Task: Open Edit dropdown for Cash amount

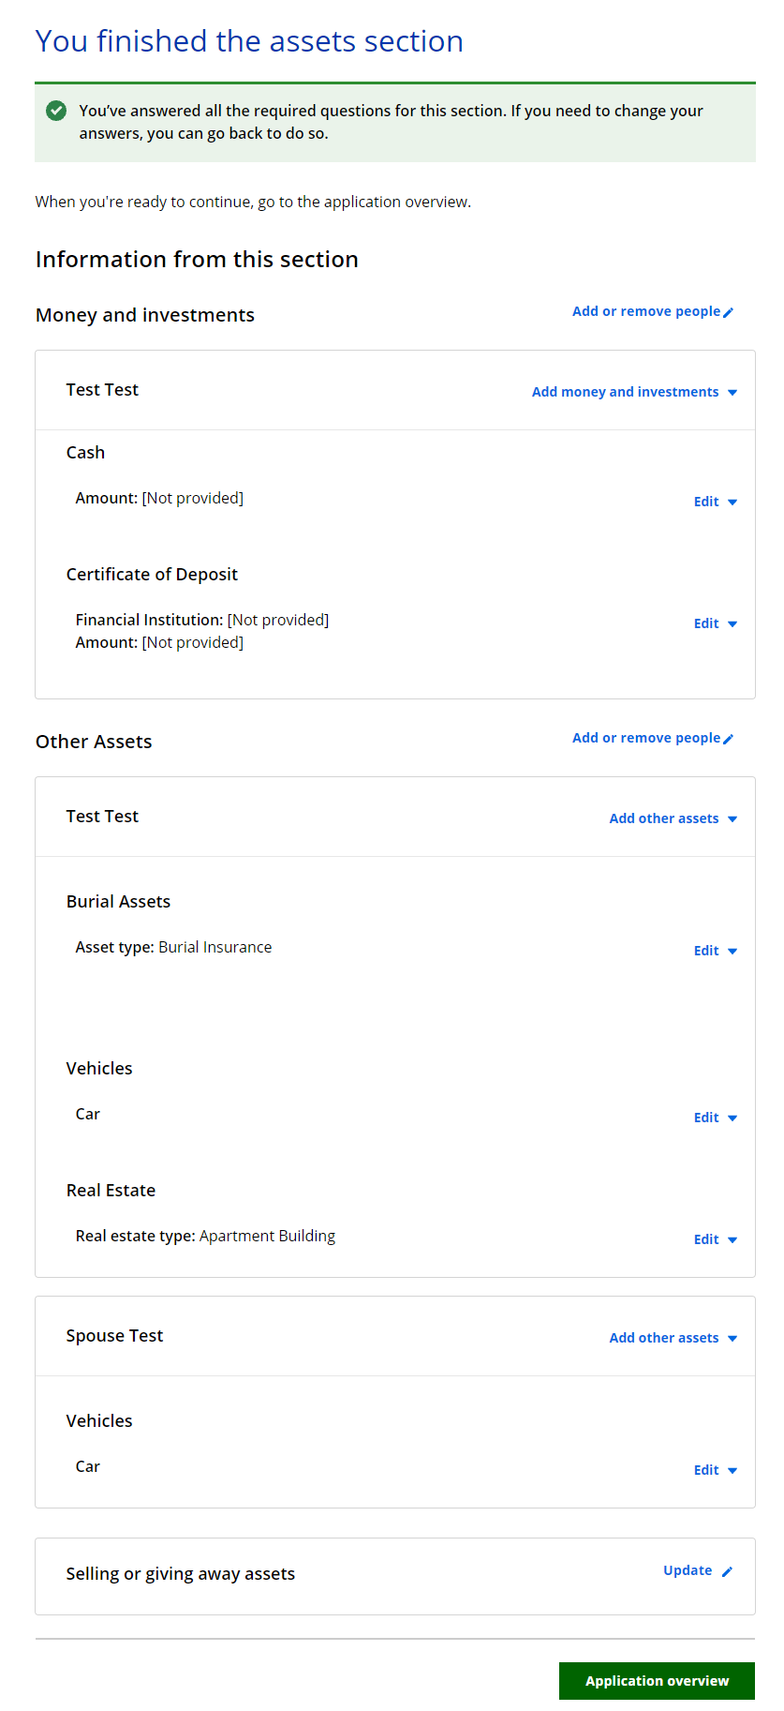Action: click(715, 502)
